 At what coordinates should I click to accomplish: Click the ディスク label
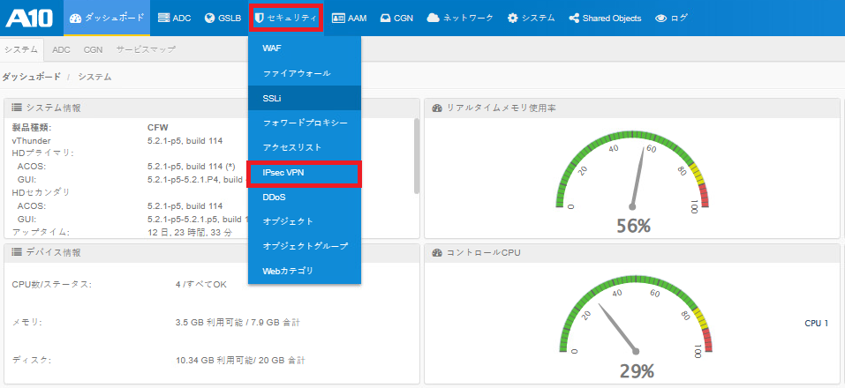point(31,360)
